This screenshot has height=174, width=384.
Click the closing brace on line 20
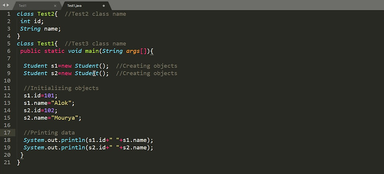tap(22, 155)
